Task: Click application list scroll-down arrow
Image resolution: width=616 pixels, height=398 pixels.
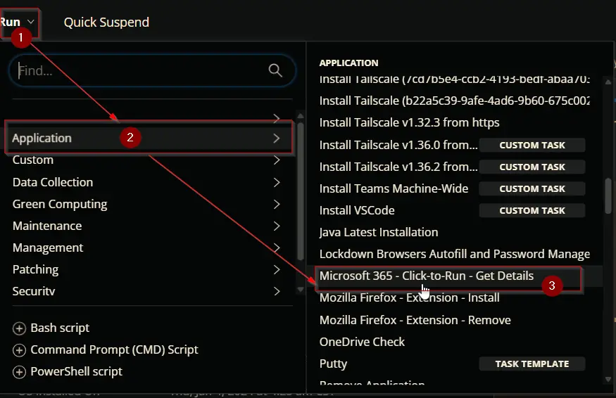Action: [x=608, y=380]
